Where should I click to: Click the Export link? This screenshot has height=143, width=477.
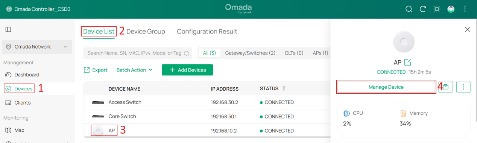coord(96,70)
